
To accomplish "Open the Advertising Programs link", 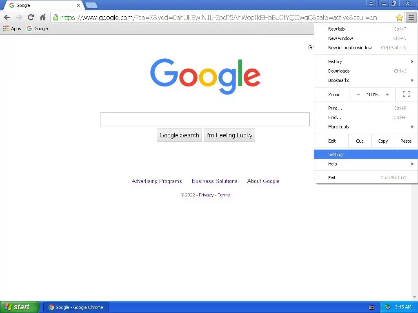I will (157, 181).
